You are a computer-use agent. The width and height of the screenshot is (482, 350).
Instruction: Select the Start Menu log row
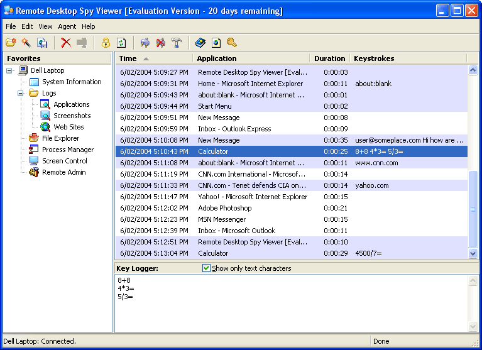[x=292, y=106]
